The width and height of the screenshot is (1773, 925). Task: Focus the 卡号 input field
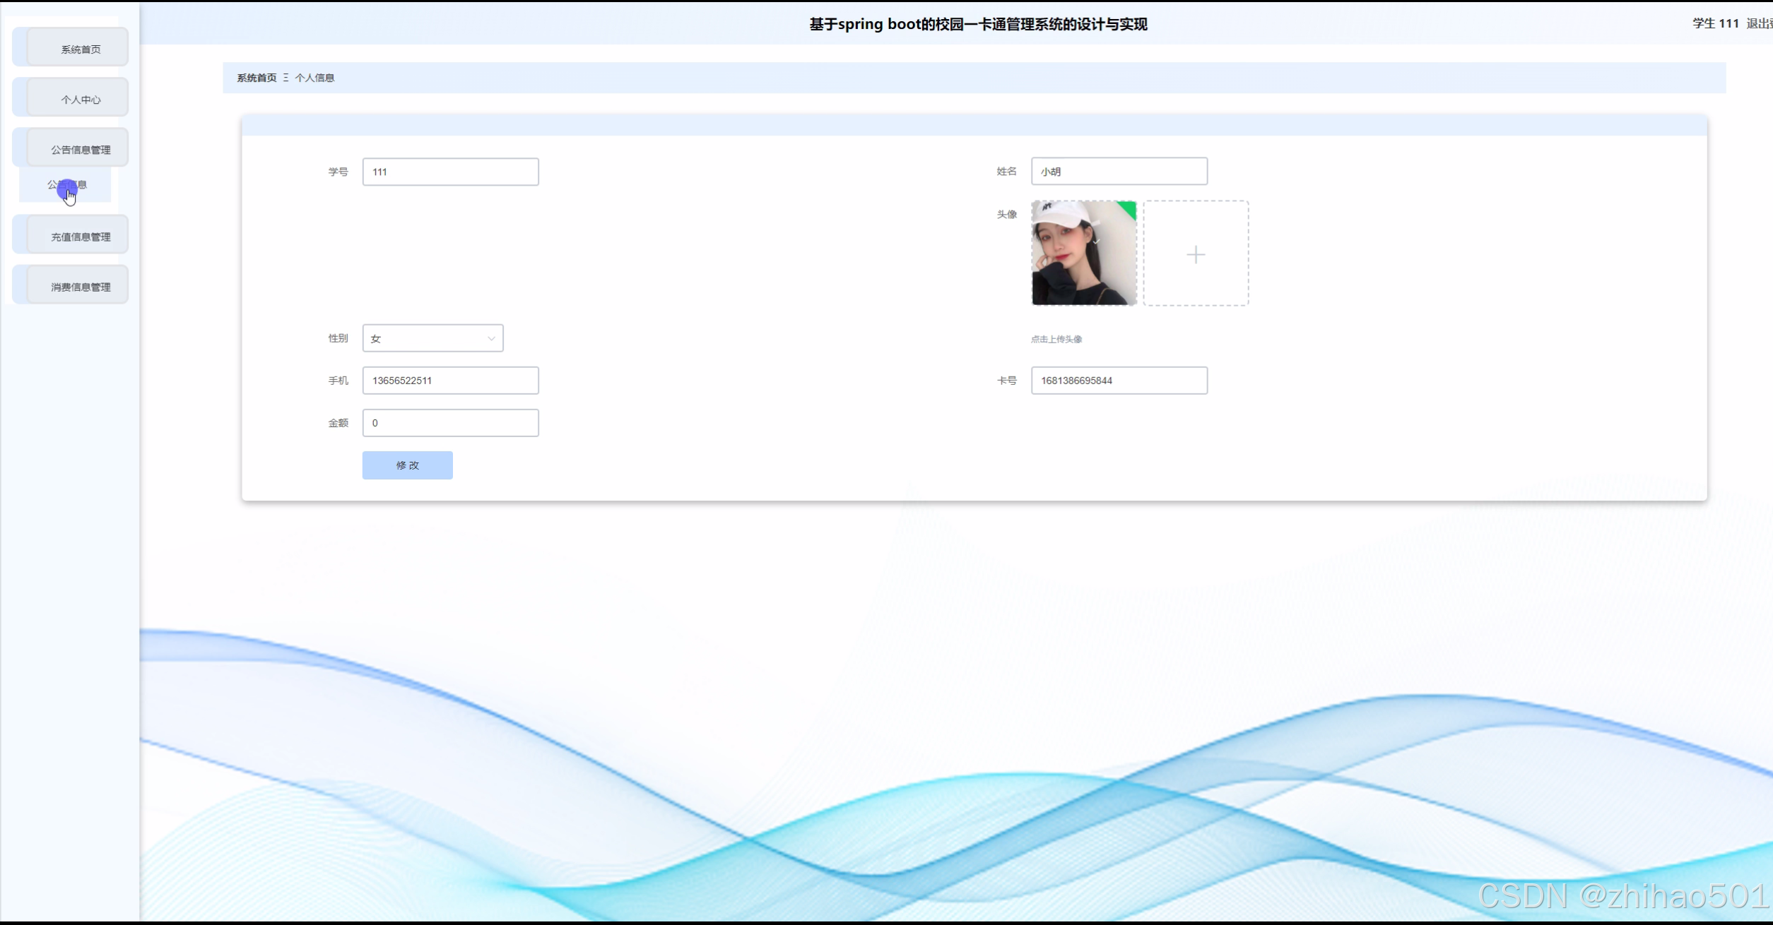(x=1119, y=381)
